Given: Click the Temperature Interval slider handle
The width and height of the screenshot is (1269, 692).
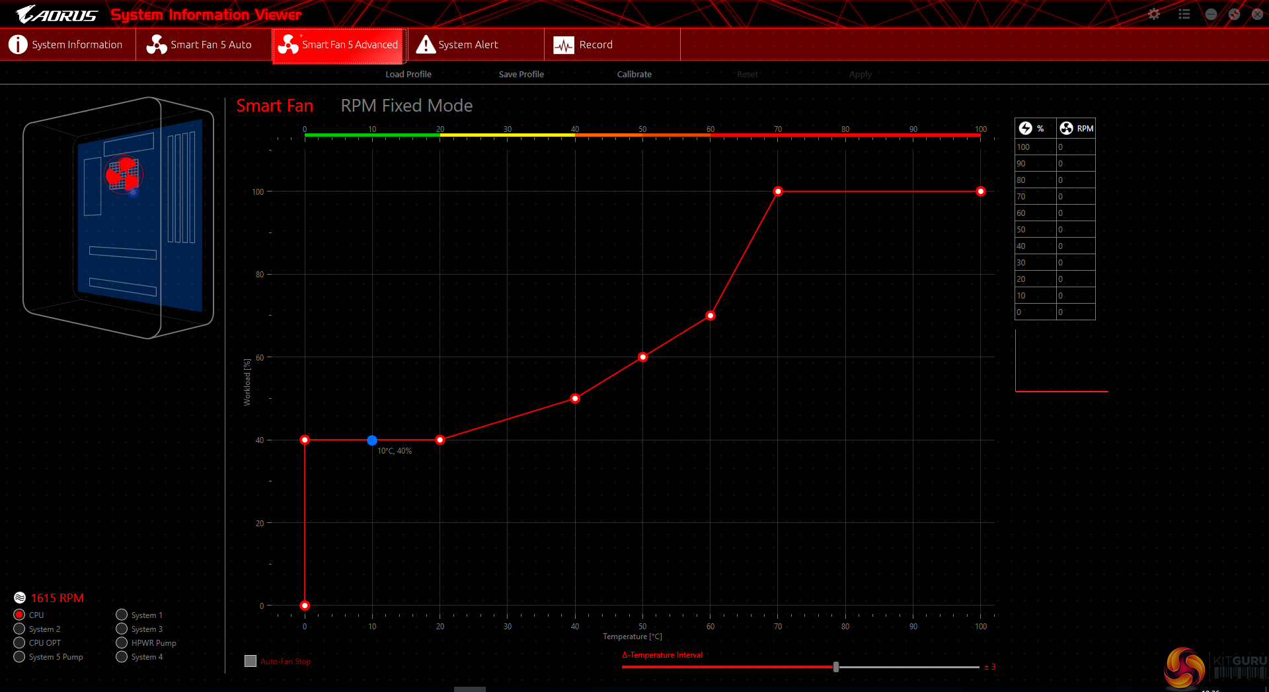Looking at the screenshot, I should pyautogui.click(x=836, y=667).
